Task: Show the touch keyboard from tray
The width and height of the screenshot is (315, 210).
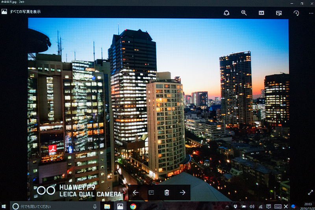Action: pyautogui.click(x=278, y=206)
